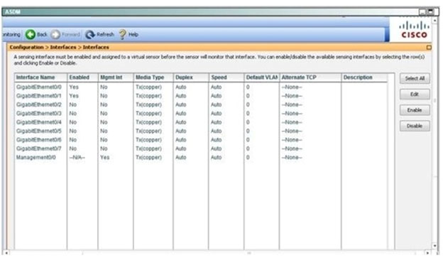Click the Cisco logo
The width and height of the screenshot is (443, 258).
414,30
